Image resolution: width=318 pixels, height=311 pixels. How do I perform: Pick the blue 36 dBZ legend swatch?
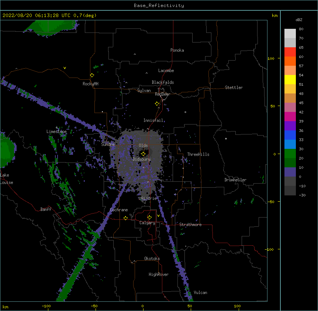click(x=290, y=135)
